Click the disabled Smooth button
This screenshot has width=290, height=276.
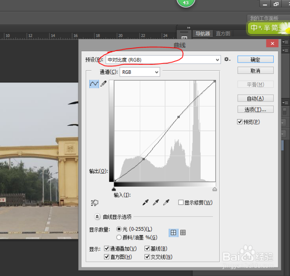(x=256, y=84)
